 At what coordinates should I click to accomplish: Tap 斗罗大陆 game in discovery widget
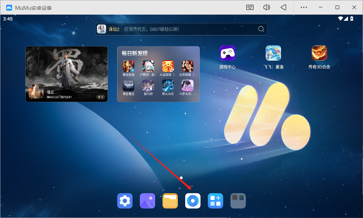tap(188, 86)
